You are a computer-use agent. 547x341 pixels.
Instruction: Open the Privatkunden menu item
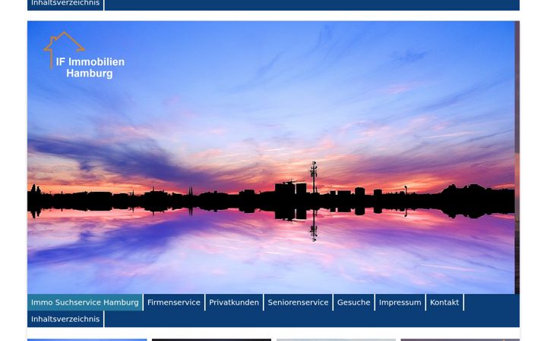pyautogui.click(x=234, y=302)
